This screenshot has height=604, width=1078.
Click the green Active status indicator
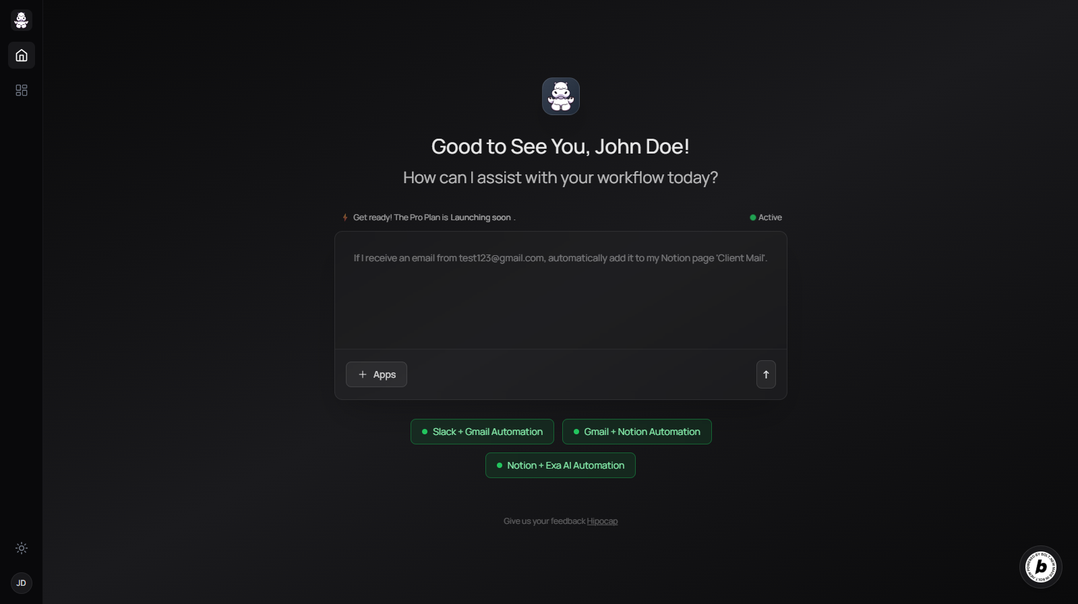766,217
